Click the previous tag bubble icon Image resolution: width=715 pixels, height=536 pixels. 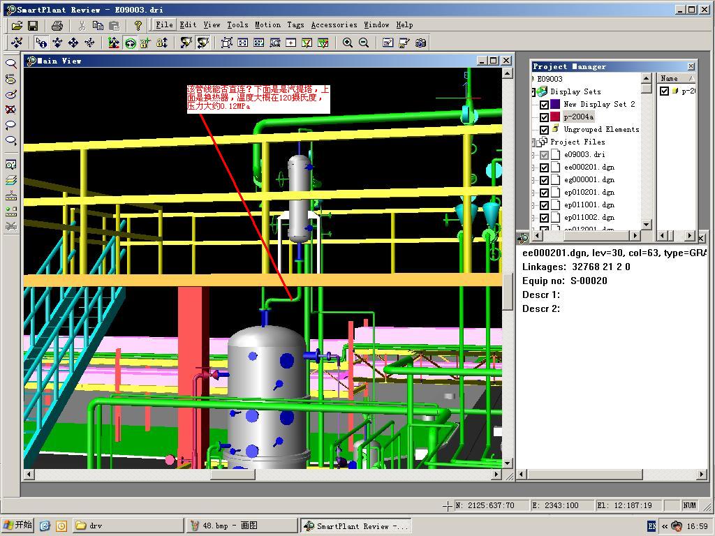[x=11, y=125]
